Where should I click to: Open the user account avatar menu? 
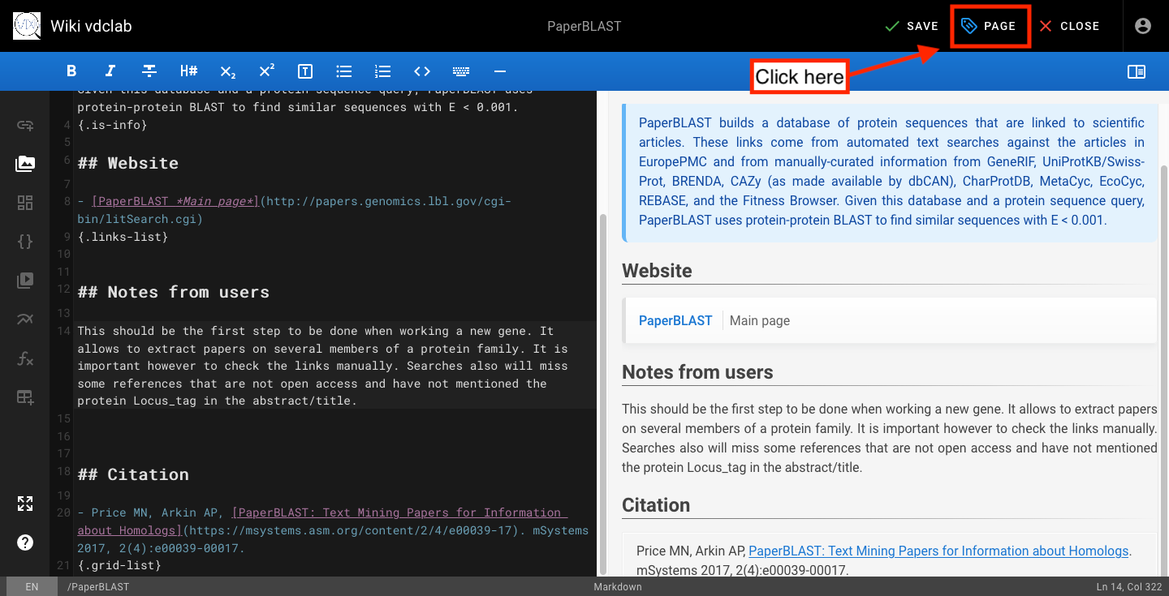[1143, 26]
